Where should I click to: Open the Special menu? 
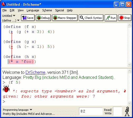pyautogui.click(x=60, y=10)
